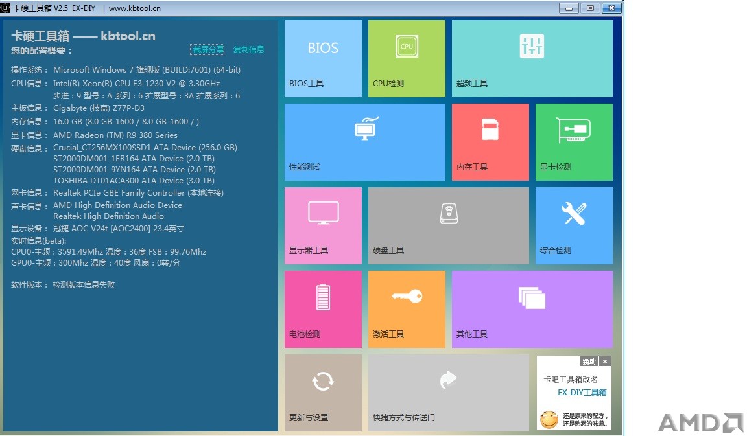Viewport: 747px width, 436px height.
Task: Click the 您的配置概要 label
Action: tap(42, 51)
